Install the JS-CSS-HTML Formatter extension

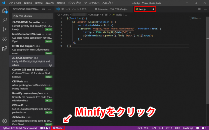49,29
